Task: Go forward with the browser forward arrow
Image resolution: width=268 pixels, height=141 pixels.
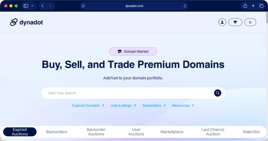Action: [x=50, y=6]
